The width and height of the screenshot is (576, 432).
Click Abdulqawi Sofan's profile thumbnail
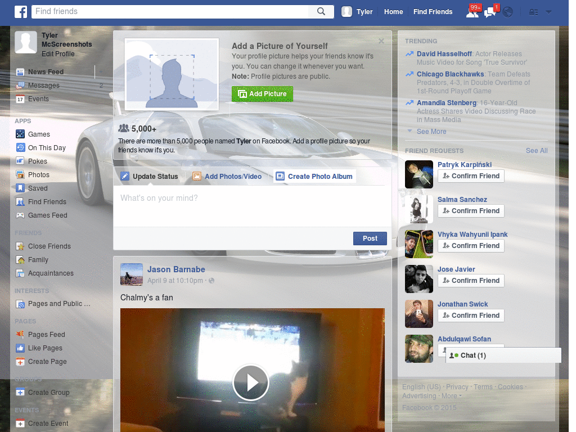click(x=418, y=349)
